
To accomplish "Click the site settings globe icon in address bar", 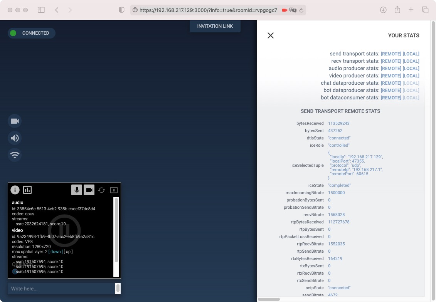I will tap(135, 10).
